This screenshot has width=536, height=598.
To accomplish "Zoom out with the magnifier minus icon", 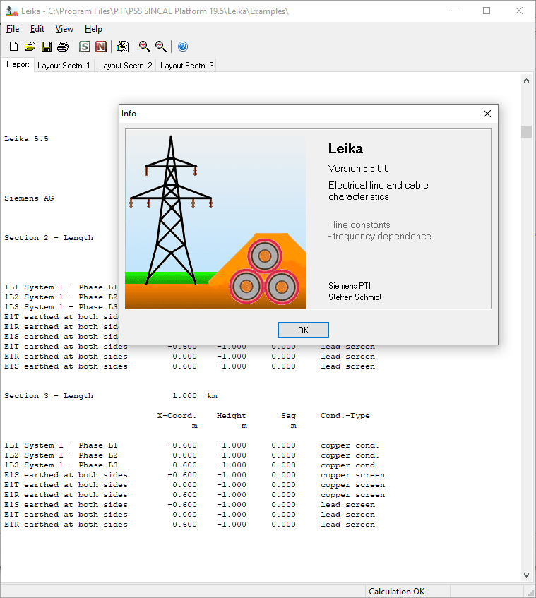I will tap(161, 47).
